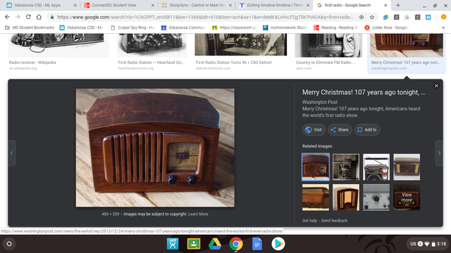
Task: Show the next image in the preview
Action: (x=439, y=153)
